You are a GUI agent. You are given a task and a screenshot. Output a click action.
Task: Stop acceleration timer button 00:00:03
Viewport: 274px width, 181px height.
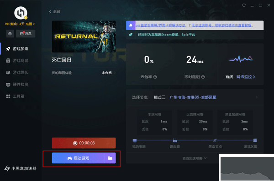click(84, 143)
